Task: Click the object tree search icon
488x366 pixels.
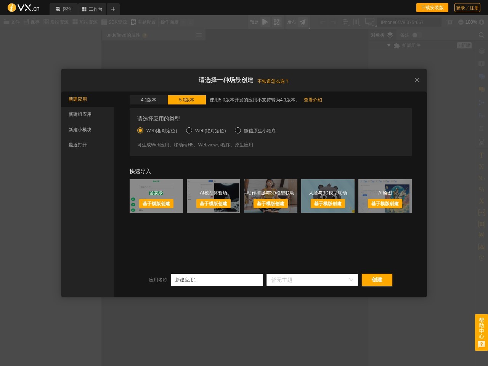Action: point(482,35)
